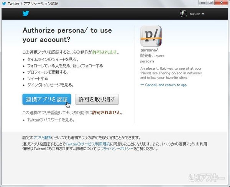Click the フォローしている人を見る permission item
The height and width of the screenshot is (187, 230).
(x=65, y=66)
